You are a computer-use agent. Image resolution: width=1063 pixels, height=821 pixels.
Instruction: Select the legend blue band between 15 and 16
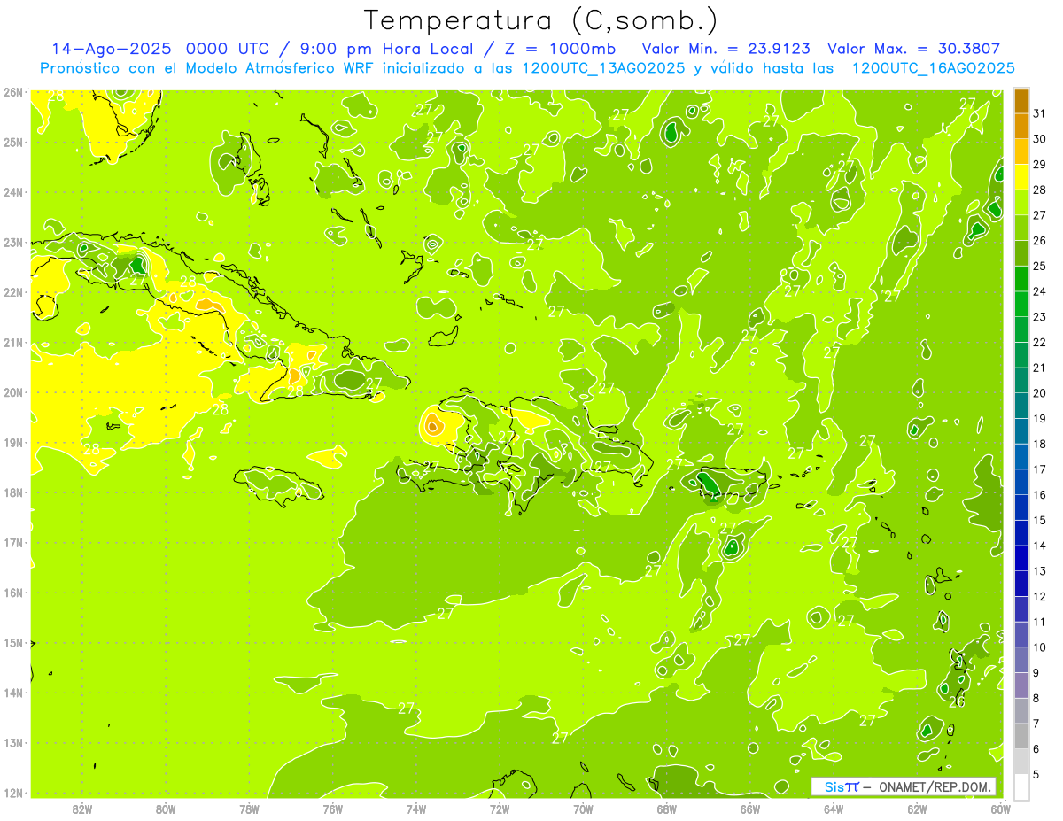click(x=1021, y=507)
